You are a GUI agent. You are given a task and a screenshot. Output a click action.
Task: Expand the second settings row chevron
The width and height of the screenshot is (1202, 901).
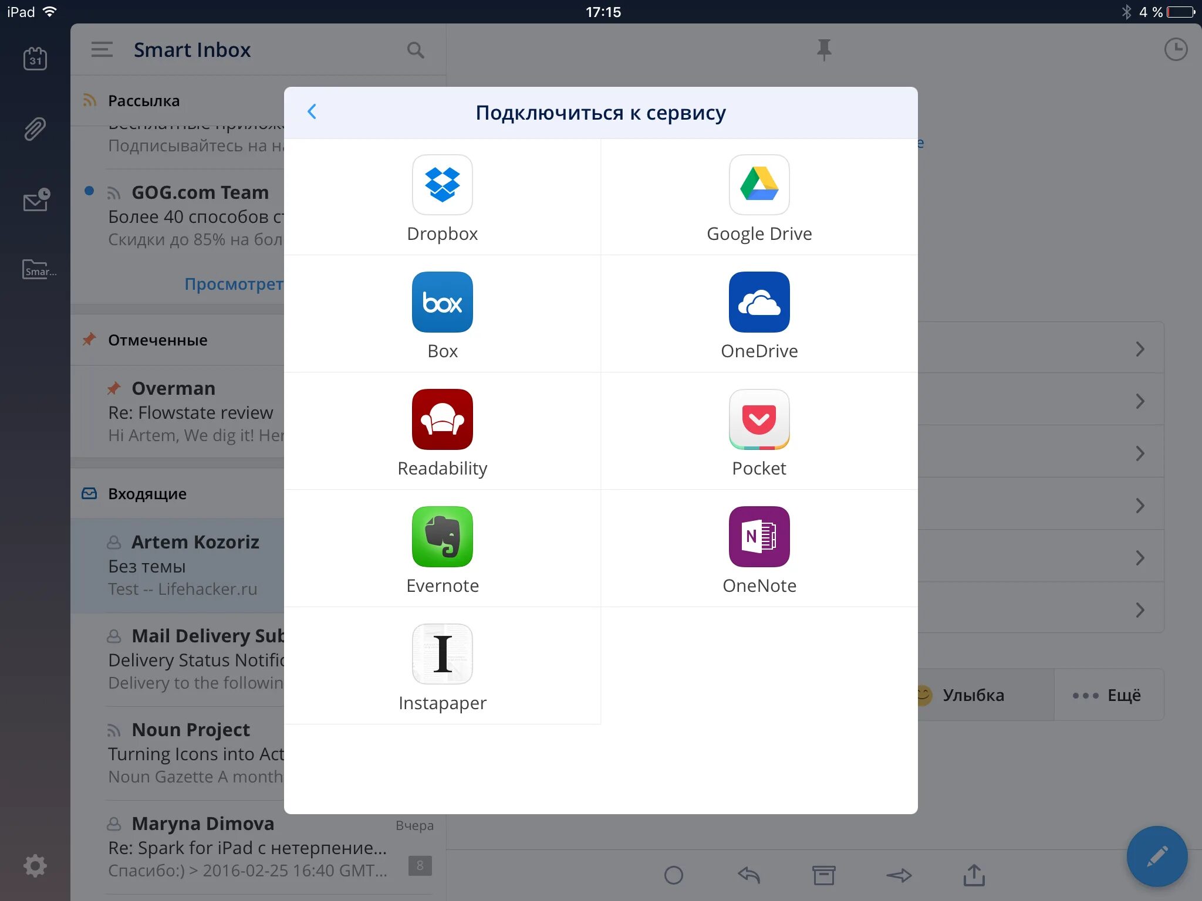(1140, 401)
